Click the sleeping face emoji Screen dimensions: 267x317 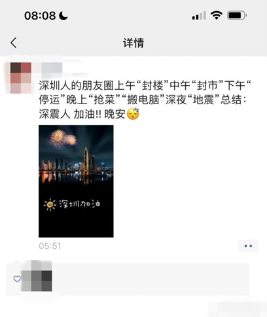coord(133,113)
